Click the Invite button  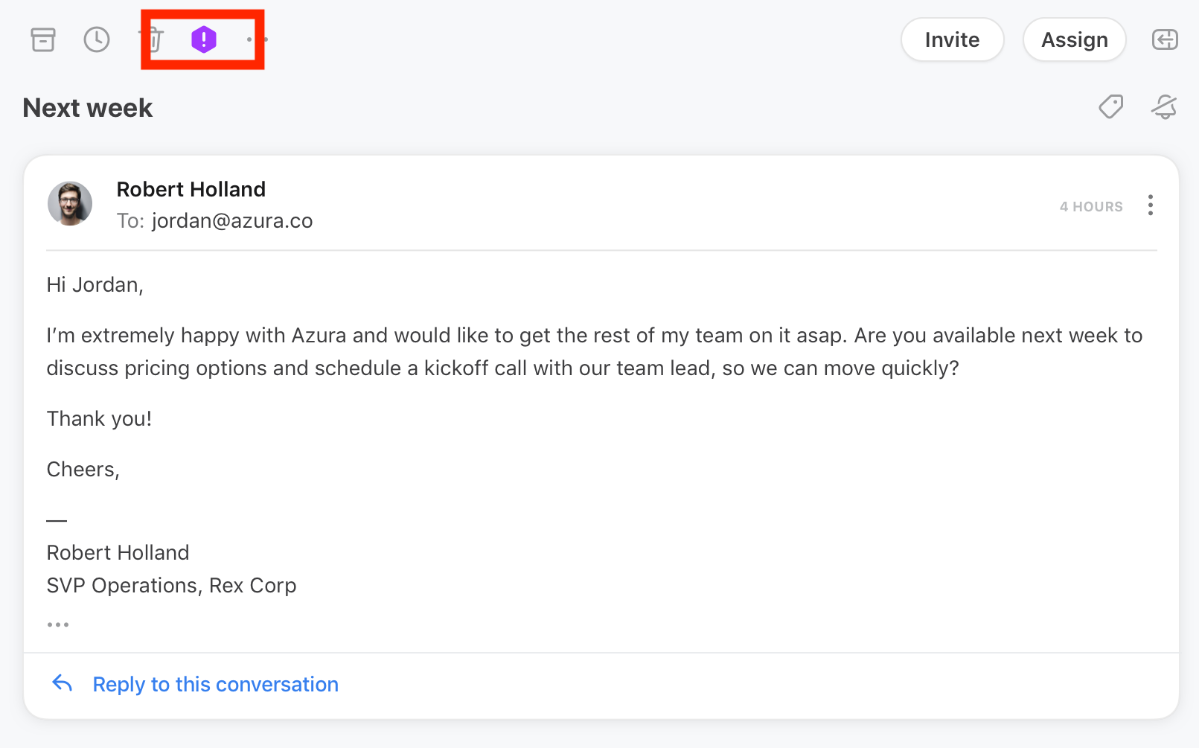pos(952,39)
